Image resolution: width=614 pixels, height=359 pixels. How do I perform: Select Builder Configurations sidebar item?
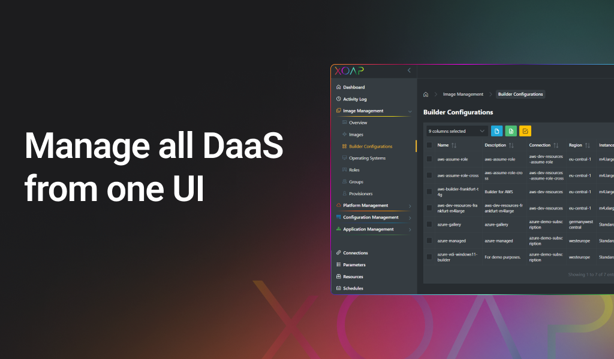pos(371,147)
